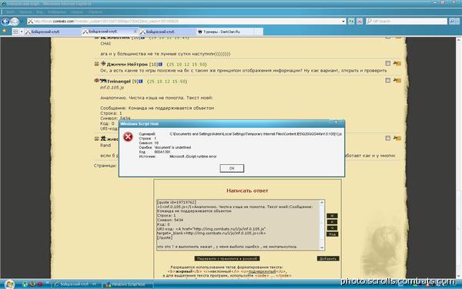Click the browser Forward arrow button
Image resolution: width=462 pixels, height=289 pixels.
coord(15,22)
